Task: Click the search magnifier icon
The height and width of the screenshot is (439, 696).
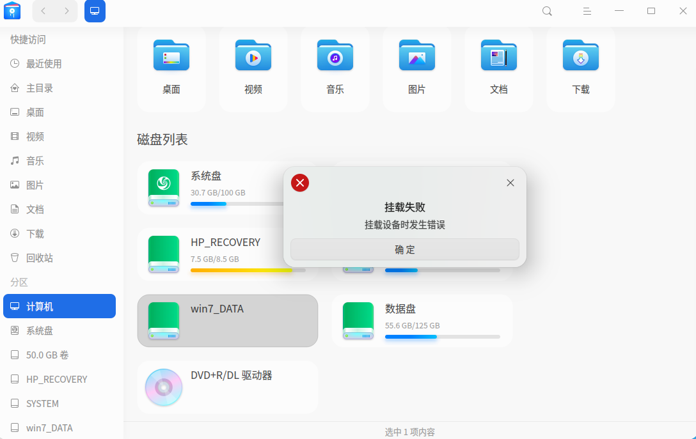Action: coord(548,11)
